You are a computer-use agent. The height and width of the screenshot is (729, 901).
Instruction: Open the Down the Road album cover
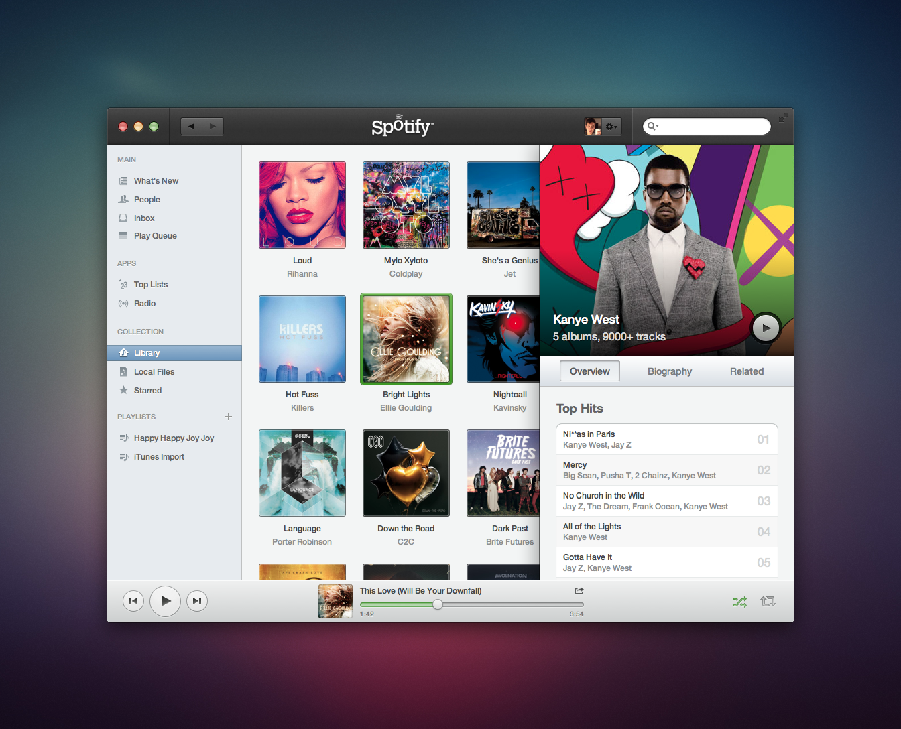(x=406, y=473)
